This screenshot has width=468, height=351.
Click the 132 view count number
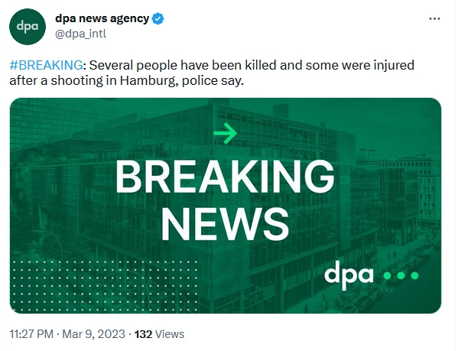point(143,334)
